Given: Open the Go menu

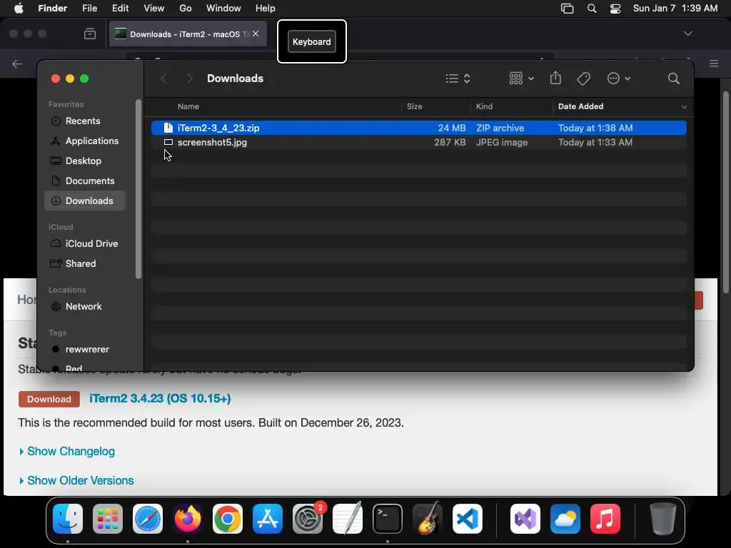Looking at the screenshot, I should (186, 9).
